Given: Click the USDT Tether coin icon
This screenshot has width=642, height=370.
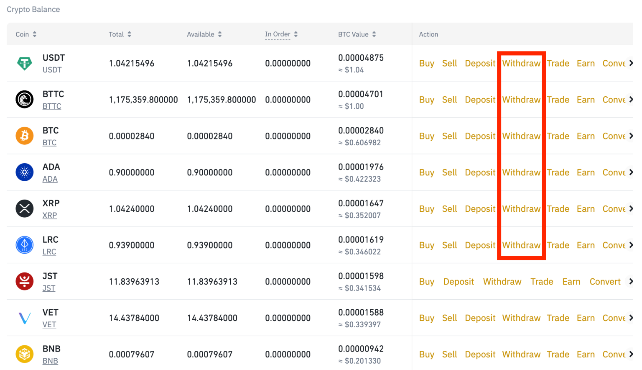Looking at the screenshot, I should click(25, 64).
